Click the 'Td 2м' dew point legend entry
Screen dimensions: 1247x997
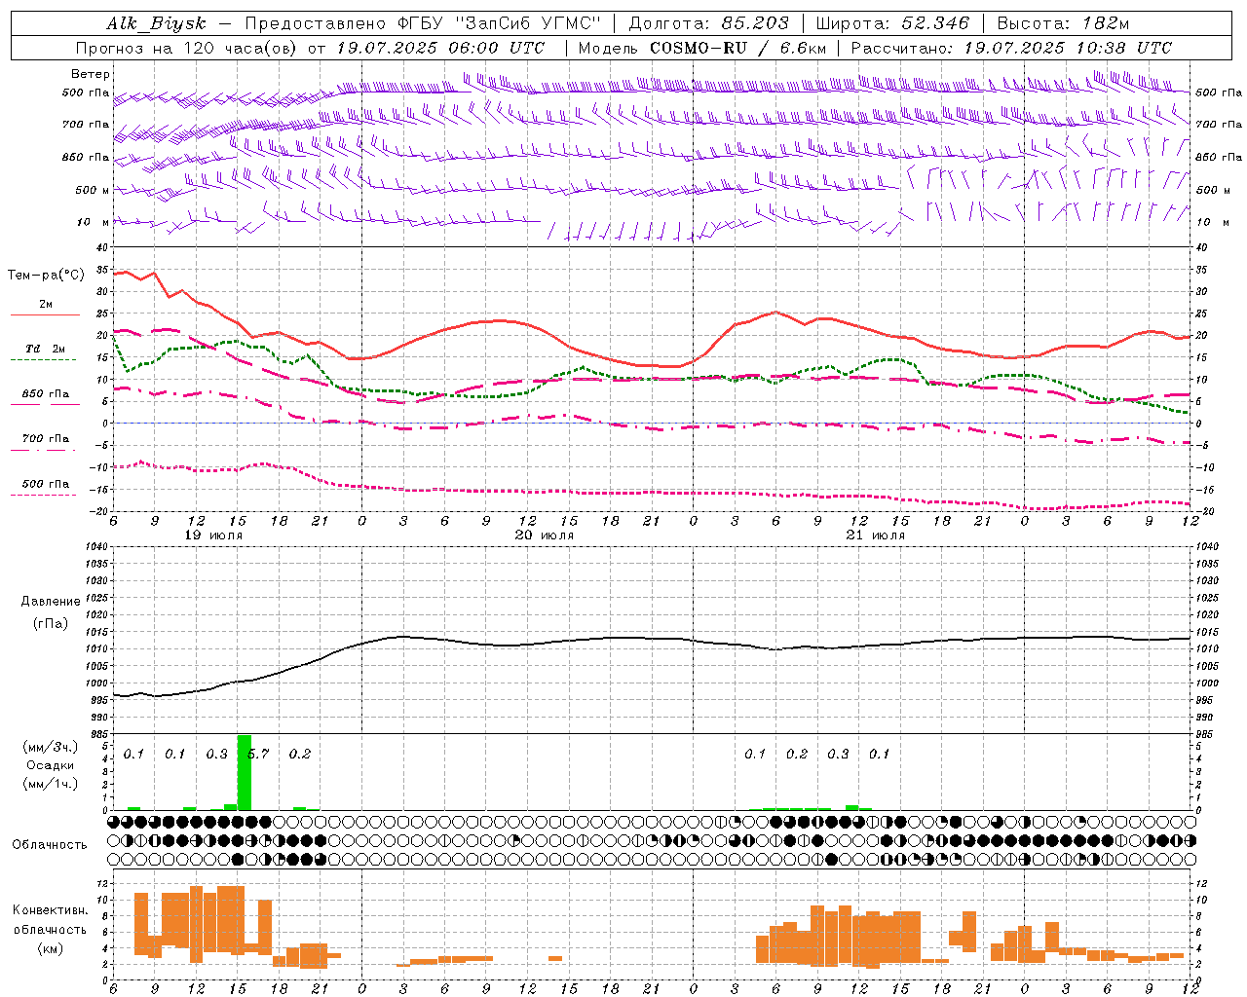[46, 349]
